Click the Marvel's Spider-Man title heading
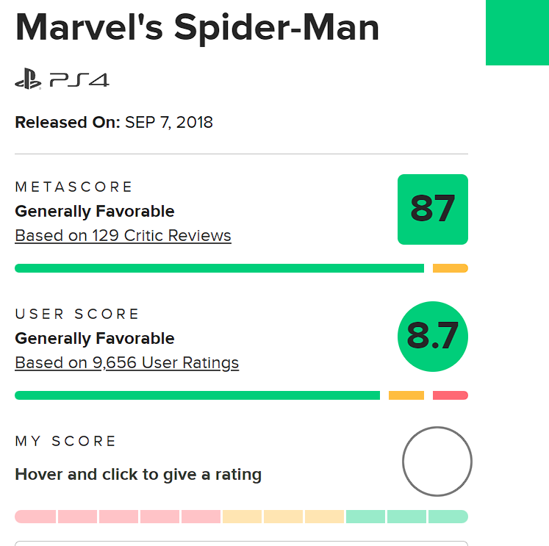The height and width of the screenshot is (546, 549). point(197,26)
